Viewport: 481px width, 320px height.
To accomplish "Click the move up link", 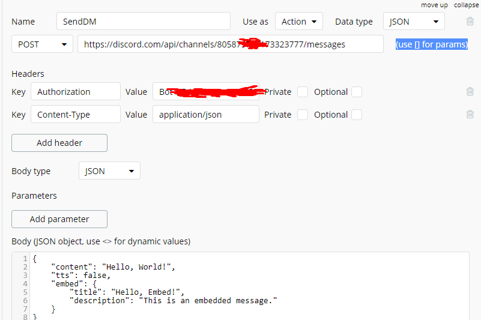I will 434,5.
